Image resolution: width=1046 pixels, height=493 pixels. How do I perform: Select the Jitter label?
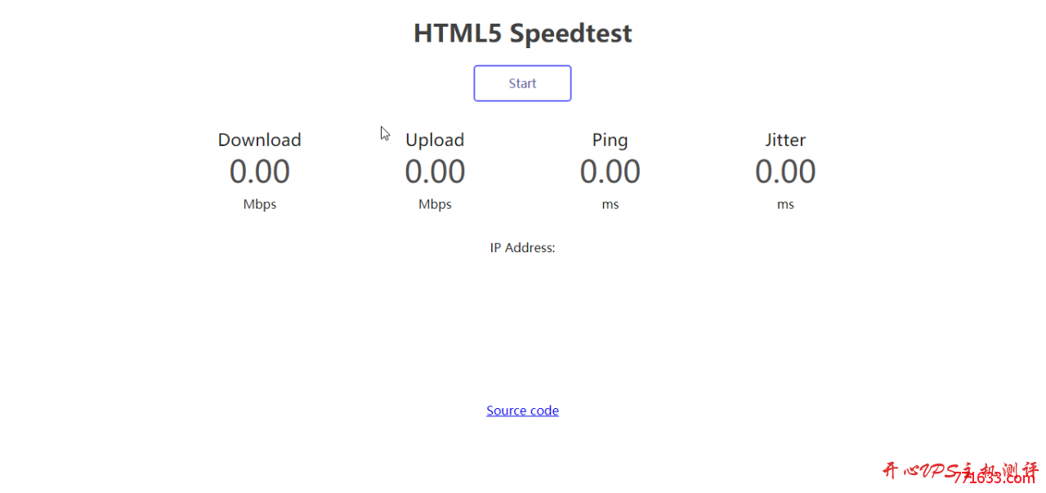[785, 140]
